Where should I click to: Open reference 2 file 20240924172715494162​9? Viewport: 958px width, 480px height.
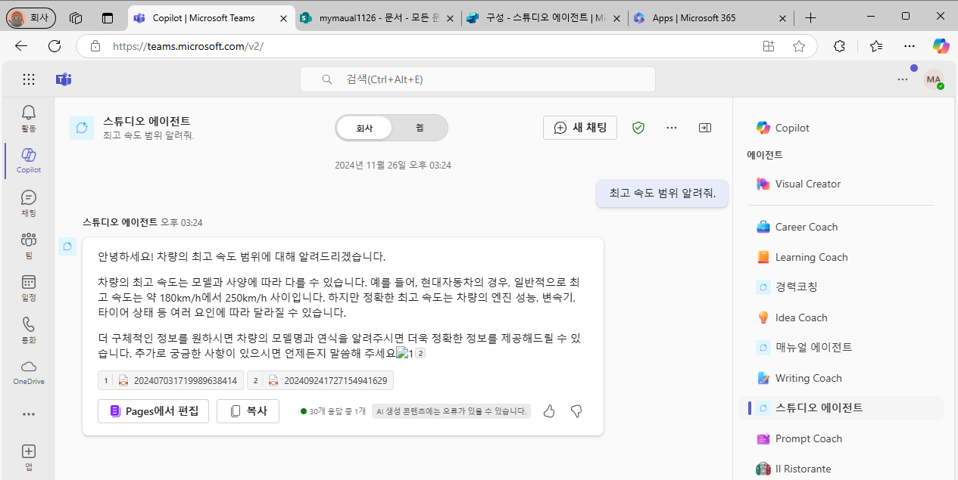(320, 380)
